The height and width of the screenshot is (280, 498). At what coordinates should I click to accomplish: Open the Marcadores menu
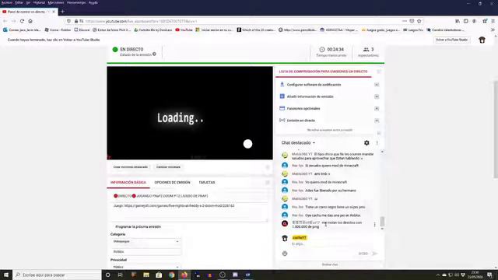56,2
